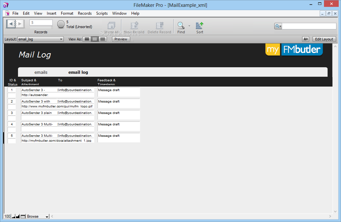Click the attachment_1.jpg URL in record 5
This screenshot has height=222, width=341.
point(58,141)
